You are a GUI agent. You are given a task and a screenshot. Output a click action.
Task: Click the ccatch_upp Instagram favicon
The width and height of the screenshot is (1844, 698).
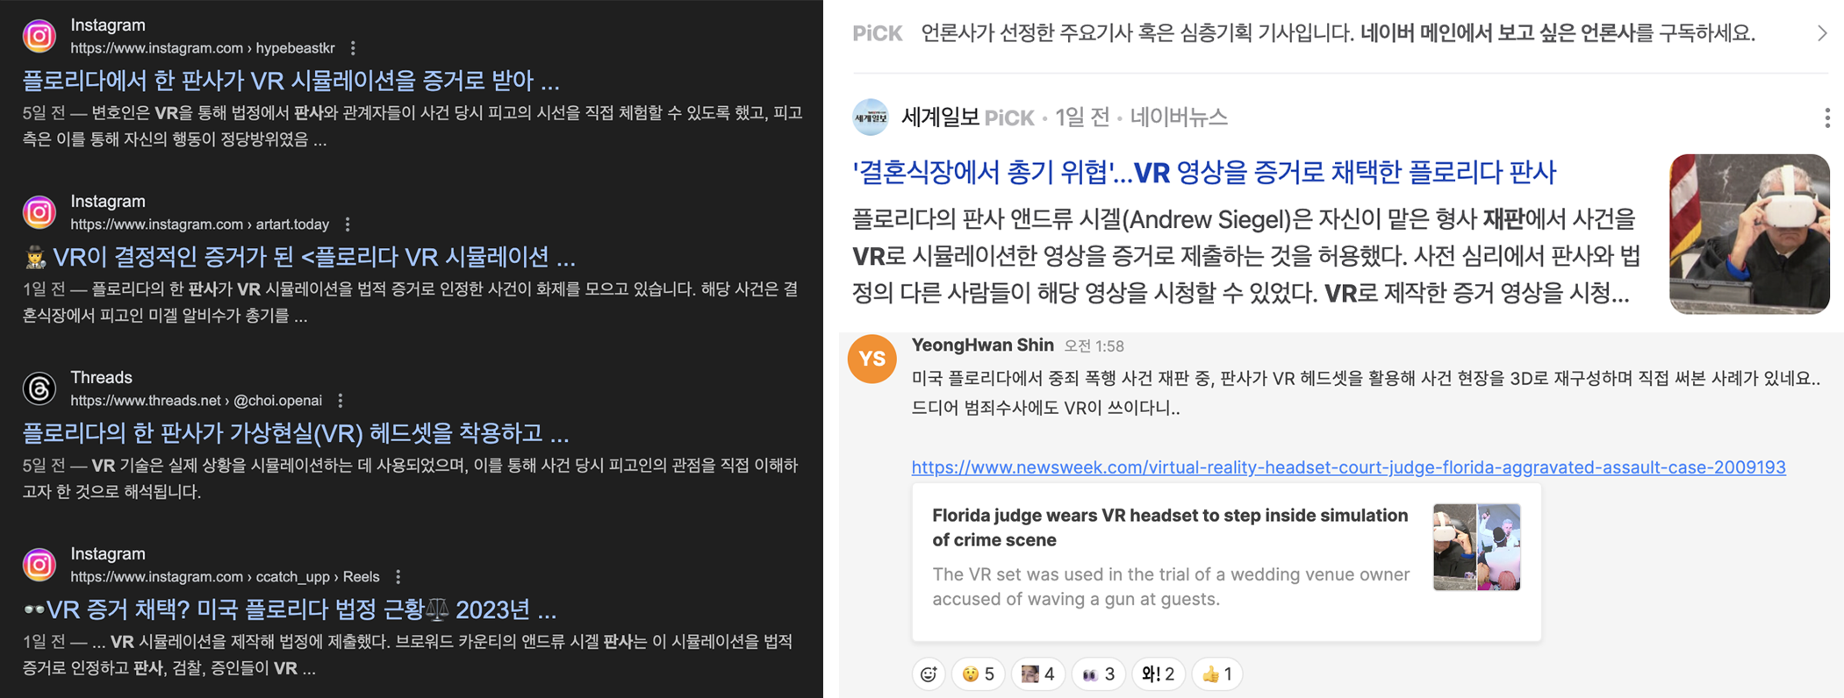click(x=39, y=565)
